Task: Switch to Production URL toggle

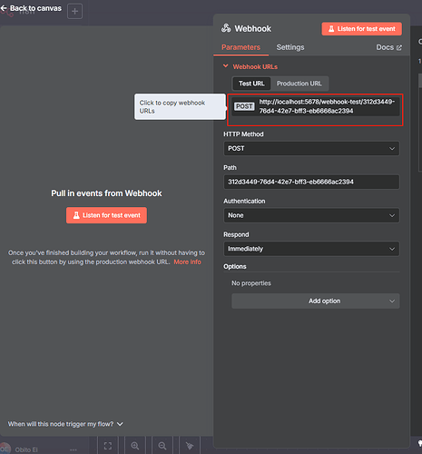Action: point(299,84)
